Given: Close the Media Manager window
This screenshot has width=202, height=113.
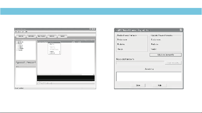Looking at the screenshot, I should pos(95,29).
